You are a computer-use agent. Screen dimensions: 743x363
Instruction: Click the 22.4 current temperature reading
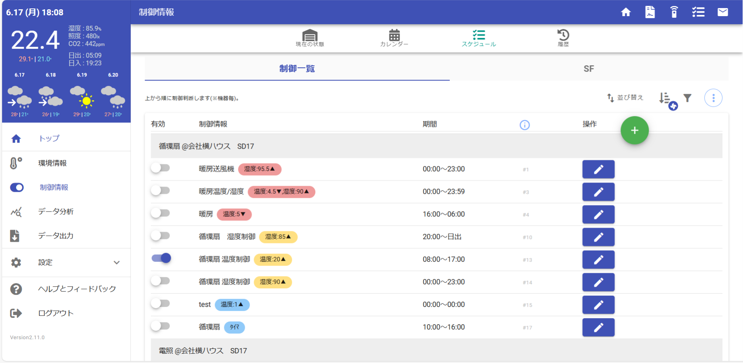pos(35,40)
